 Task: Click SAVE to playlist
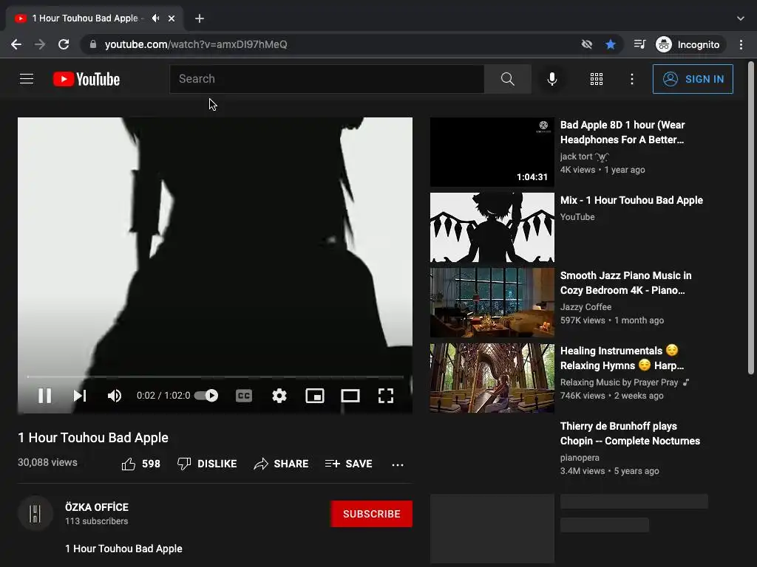(349, 464)
